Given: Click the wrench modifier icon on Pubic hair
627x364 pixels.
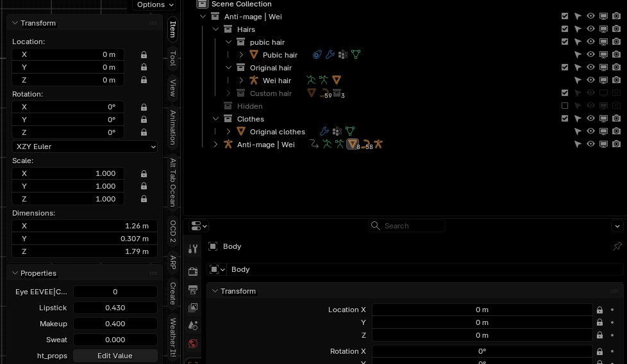Looking at the screenshot, I should click(330, 54).
